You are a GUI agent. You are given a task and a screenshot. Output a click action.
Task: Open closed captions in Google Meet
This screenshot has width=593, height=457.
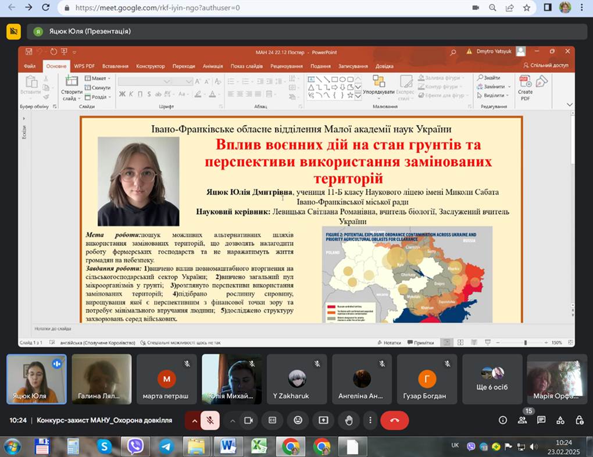point(272,420)
